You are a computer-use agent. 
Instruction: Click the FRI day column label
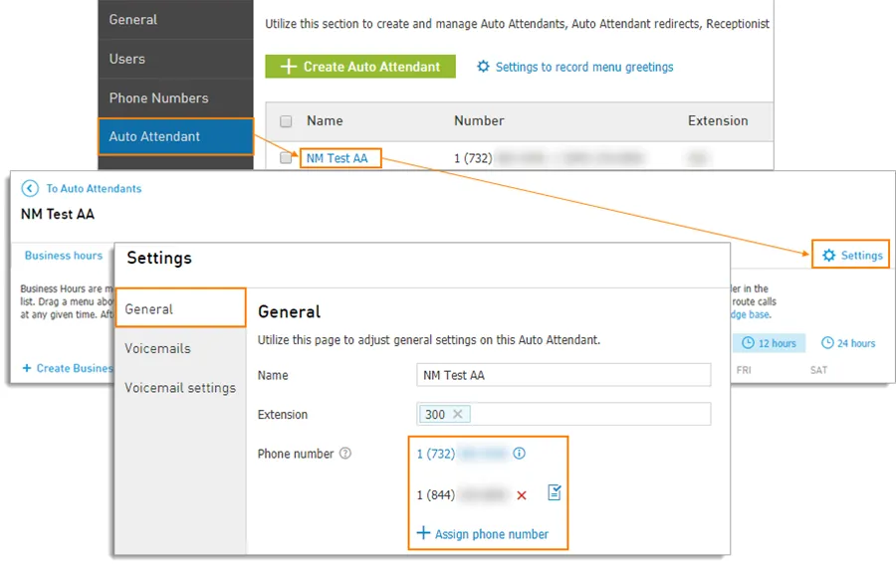point(744,370)
